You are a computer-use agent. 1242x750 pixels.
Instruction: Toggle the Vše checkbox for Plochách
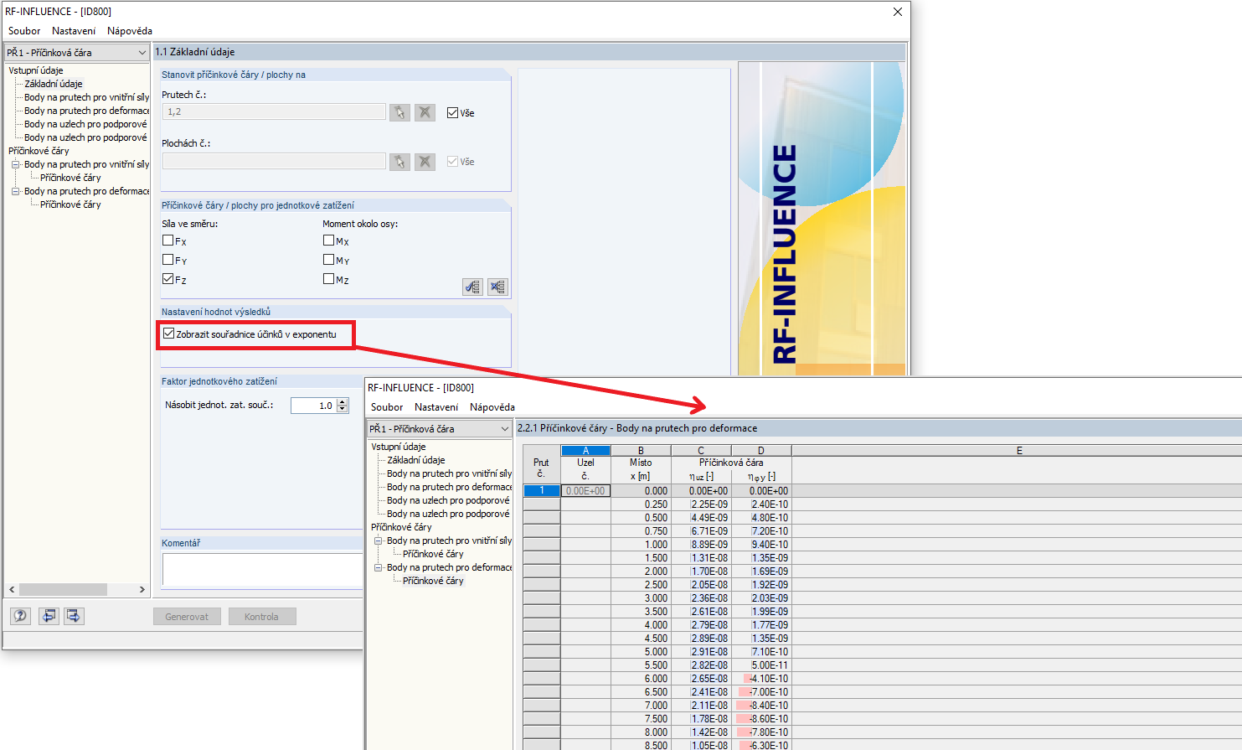click(453, 162)
